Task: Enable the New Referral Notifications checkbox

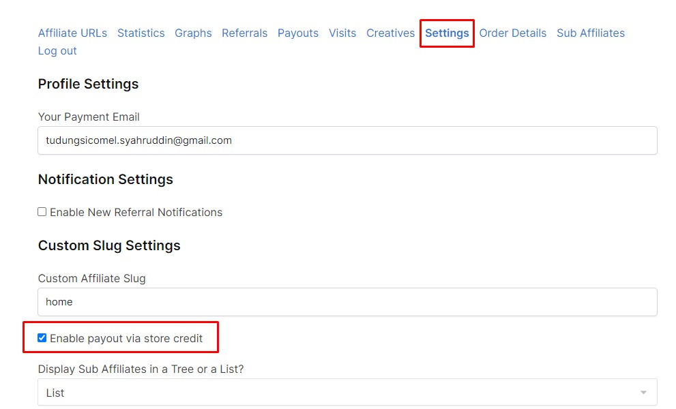Action: [42, 212]
